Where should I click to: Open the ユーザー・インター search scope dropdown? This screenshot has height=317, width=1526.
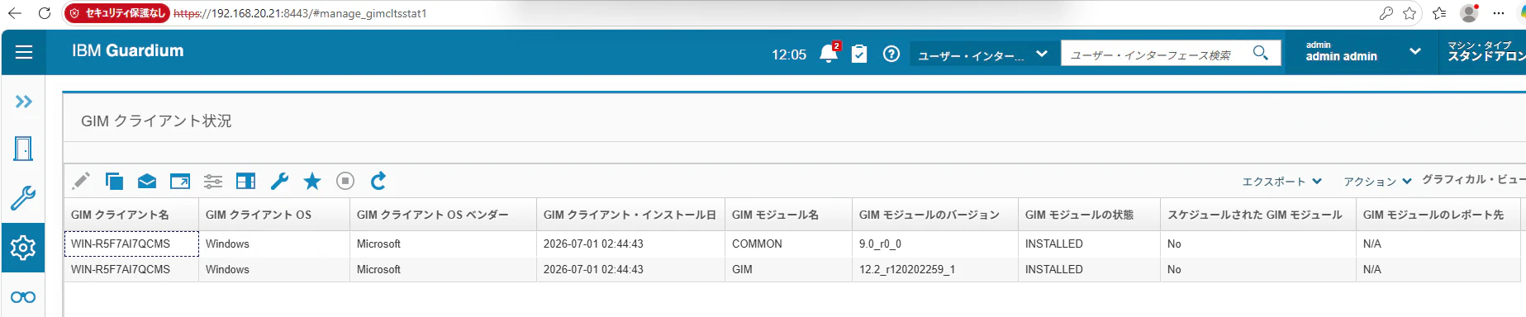point(983,54)
